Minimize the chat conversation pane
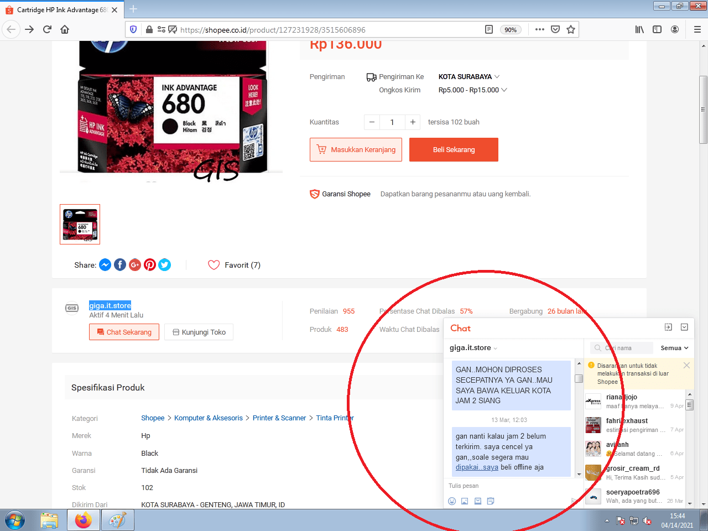 [668, 327]
